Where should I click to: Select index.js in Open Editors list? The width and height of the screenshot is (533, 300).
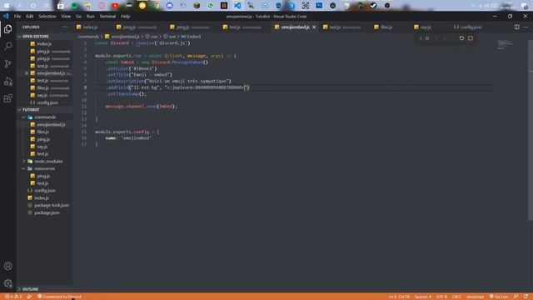44,44
